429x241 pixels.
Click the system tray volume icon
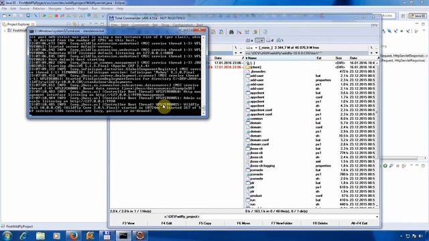(421, 236)
